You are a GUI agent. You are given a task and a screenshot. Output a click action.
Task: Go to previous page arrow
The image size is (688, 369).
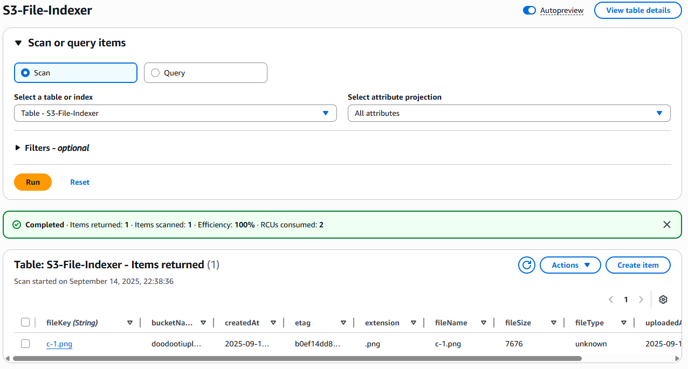pyautogui.click(x=611, y=300)
